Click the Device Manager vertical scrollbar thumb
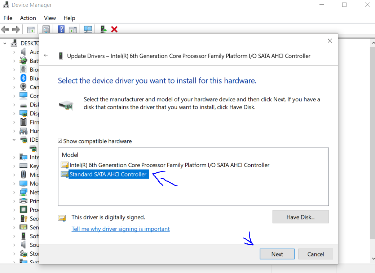The image size is (375, 273). (372, 143)
